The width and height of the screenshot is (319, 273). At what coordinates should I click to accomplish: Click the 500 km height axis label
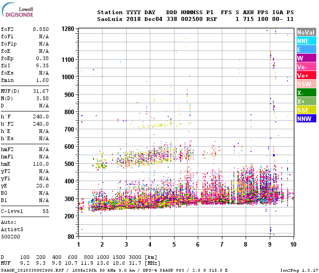click(x=69, y=164)
